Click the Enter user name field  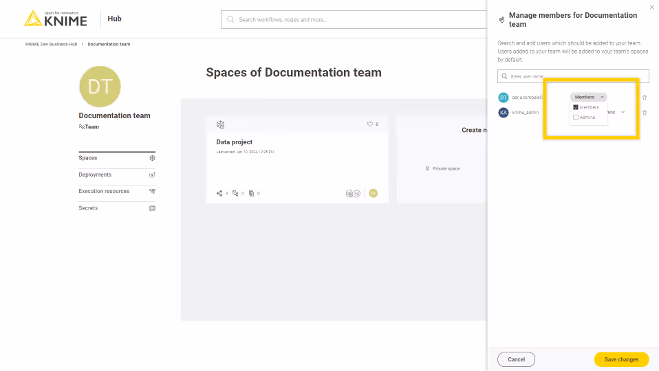573,76
